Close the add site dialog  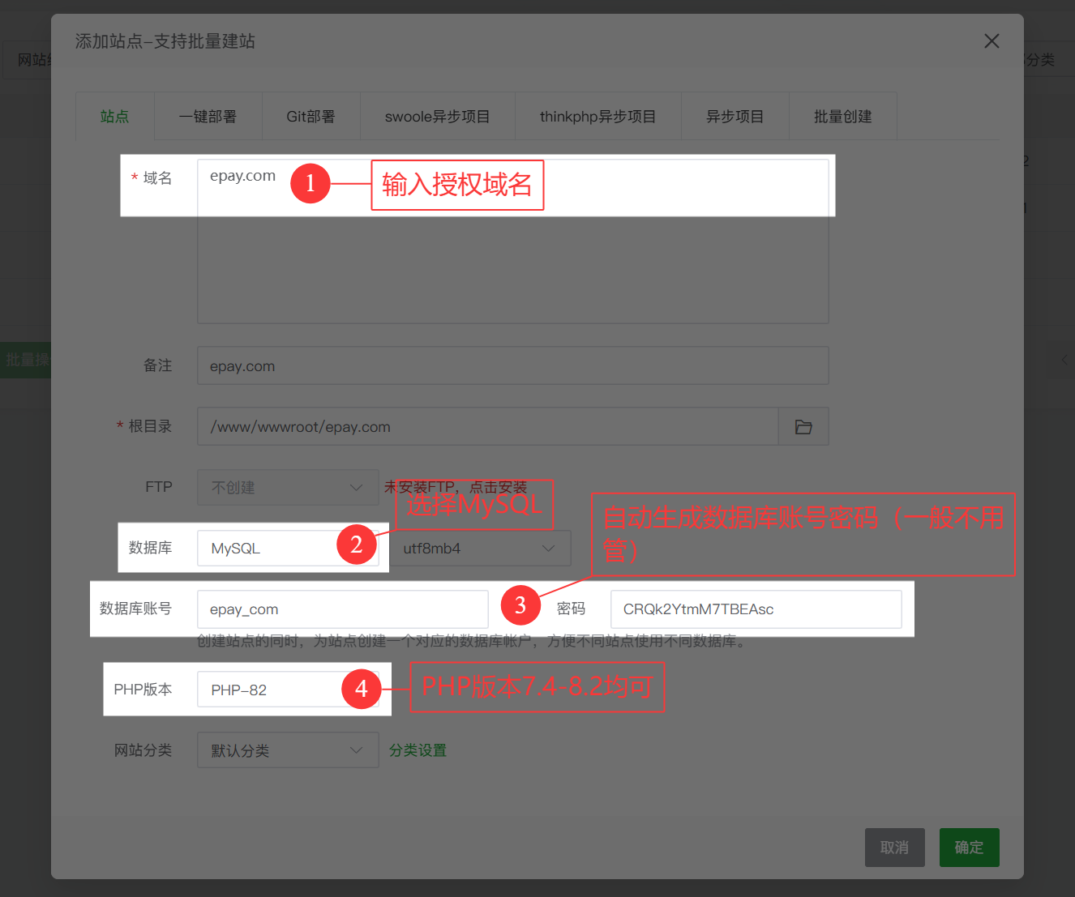pyautogui.click(x=991, y=41)
